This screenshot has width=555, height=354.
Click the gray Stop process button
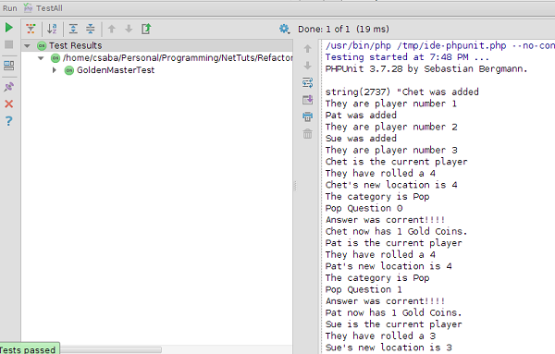(9, 44)
